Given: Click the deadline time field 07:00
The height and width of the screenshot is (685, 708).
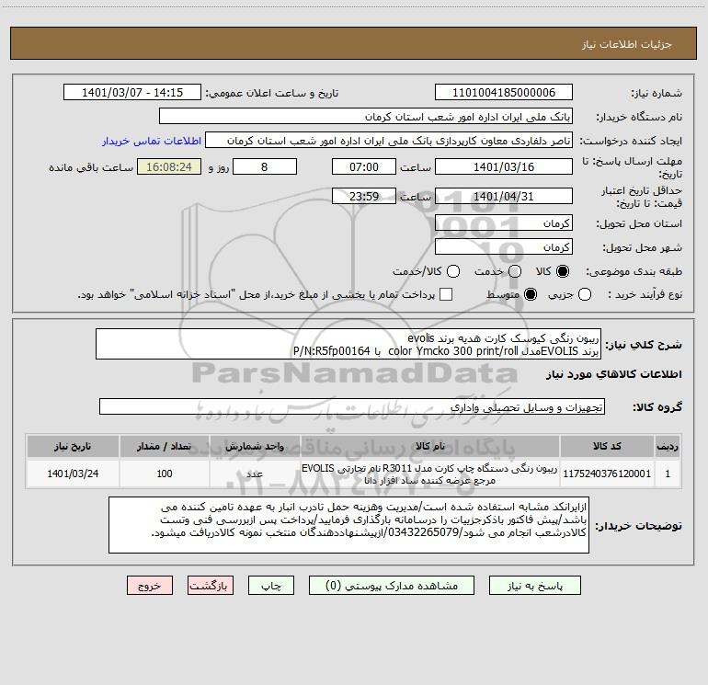Looking at the screenshot, I should click(x=364, y=167).
